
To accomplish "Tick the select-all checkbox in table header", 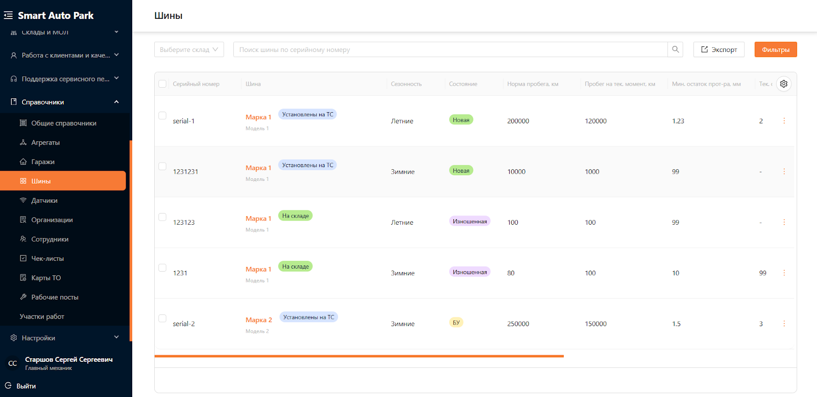I will tap(162, 84).
